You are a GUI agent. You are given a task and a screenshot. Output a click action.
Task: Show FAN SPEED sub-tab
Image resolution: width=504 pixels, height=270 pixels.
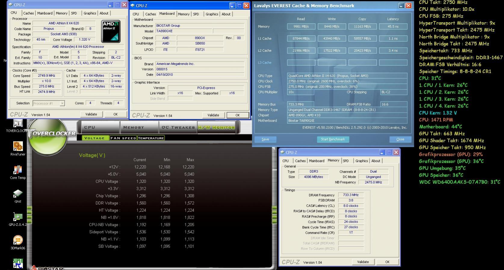123,138
